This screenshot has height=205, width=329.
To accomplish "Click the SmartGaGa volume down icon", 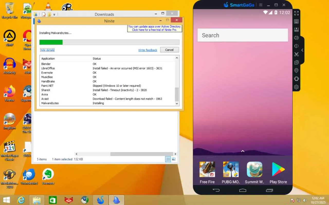I will (x=296, y=46).
